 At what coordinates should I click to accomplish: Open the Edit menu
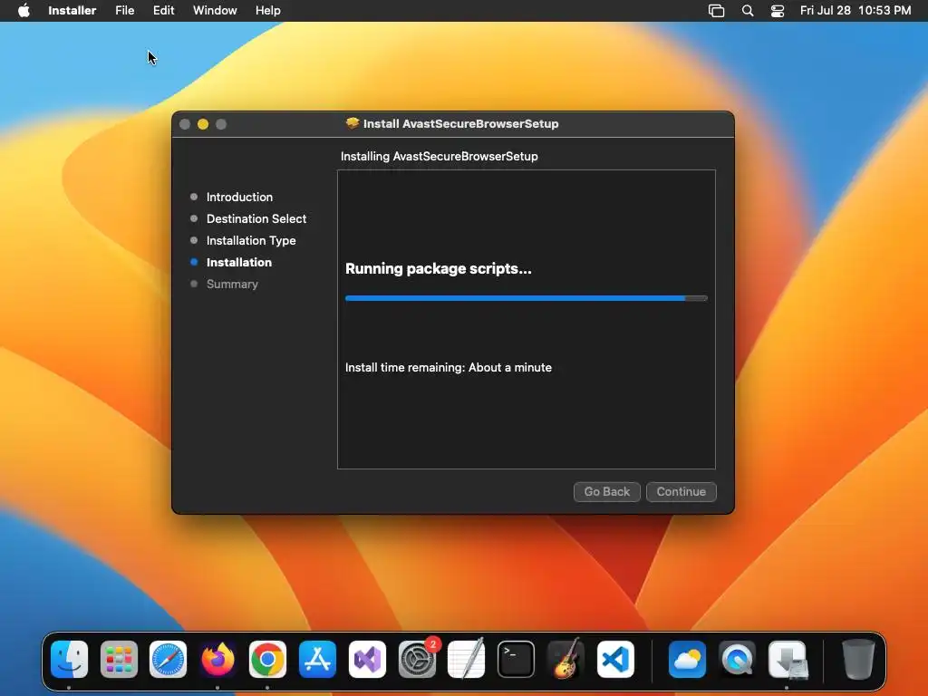pyautogui.click(x=163, y=11)
